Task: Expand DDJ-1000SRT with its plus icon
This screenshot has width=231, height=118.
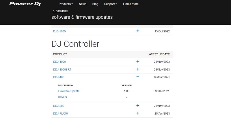Action: [x=138, y=69]
